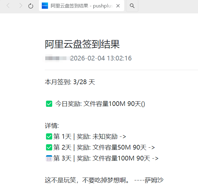Click the blurred sender name before the date
This screenshot has height=191, width=198.
coord(57,58)
